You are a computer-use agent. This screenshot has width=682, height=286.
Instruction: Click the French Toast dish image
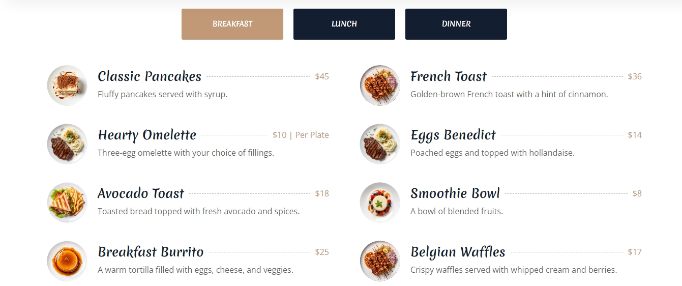tap(380, 85)
